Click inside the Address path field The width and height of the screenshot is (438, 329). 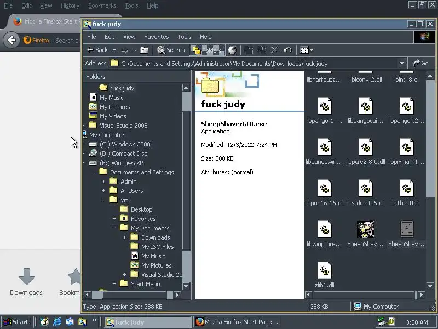click(253, 64)
